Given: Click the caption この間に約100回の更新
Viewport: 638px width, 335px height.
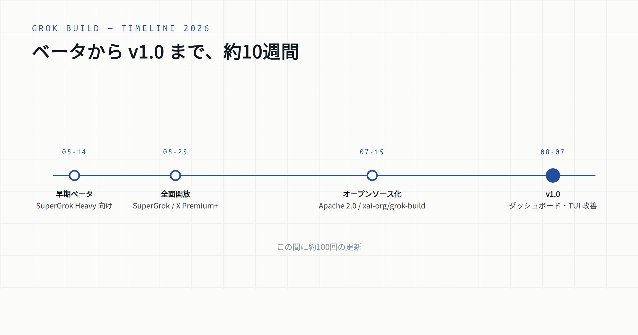Looking at the screenshot, I should tap(319, 247).
